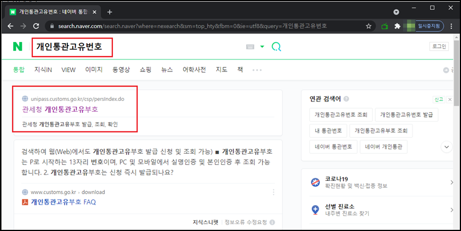The image size is (461, 231).
Task: Select the 지식iN tab
Action: click(43, 70)
